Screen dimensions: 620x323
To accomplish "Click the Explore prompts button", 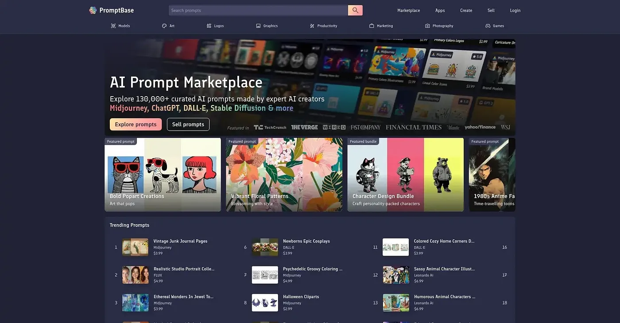I will coord(136,125).
